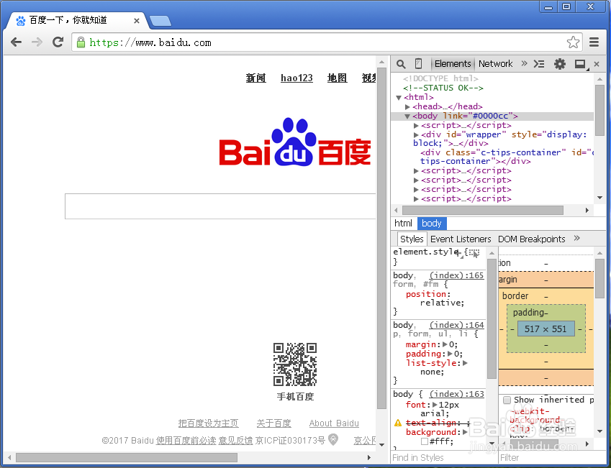Expand the font property triangle
This screenshot has height=468, width=611.
coord(435,405)
